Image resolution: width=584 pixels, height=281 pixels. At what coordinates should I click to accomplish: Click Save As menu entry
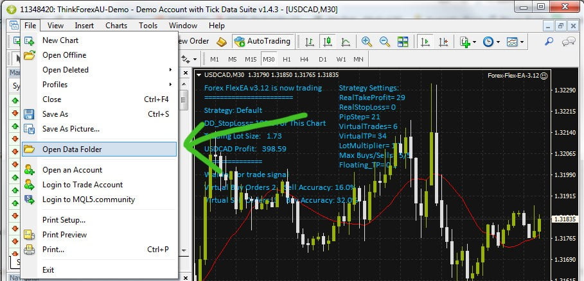click(99, 114)
